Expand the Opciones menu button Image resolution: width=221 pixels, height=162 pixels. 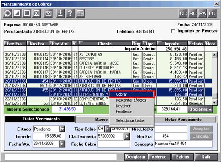coord(200,109)
